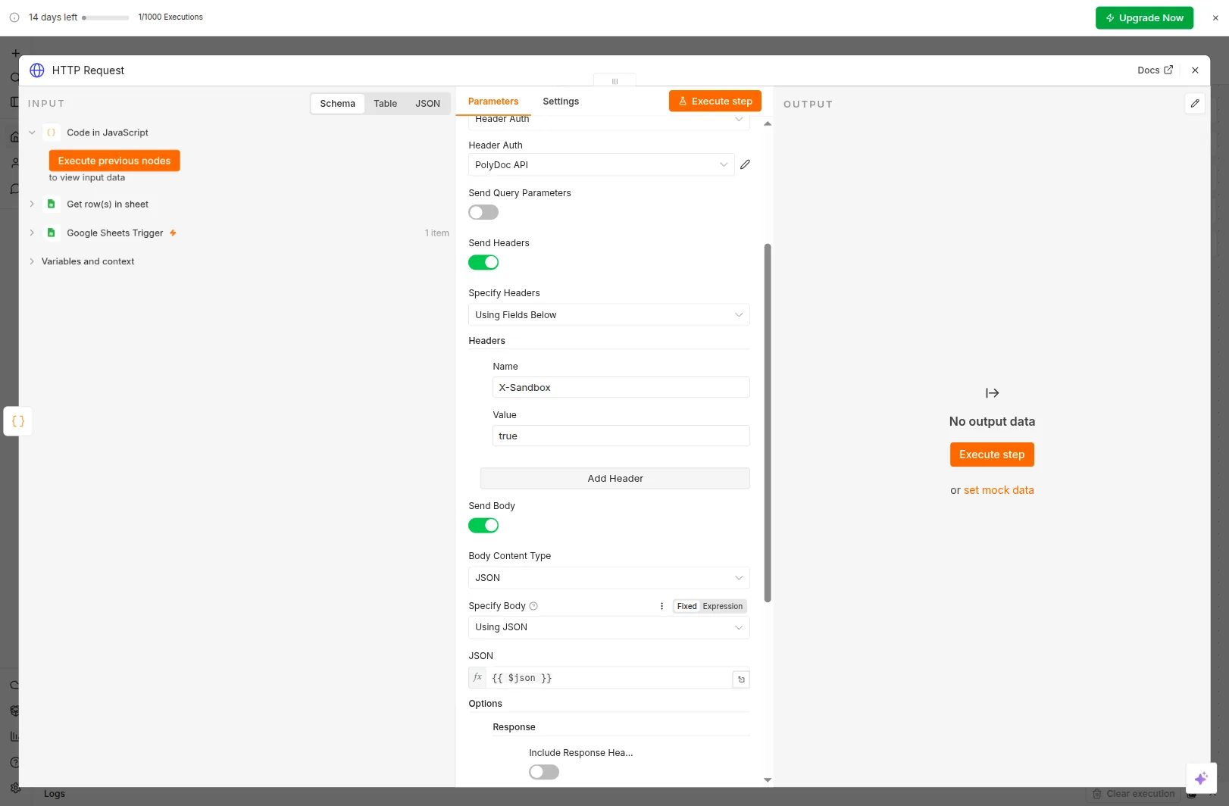Click the JSON expression field {{ $json }}
The width and height of the screenshot is (1229, 806).
click(x=609, y=678)
